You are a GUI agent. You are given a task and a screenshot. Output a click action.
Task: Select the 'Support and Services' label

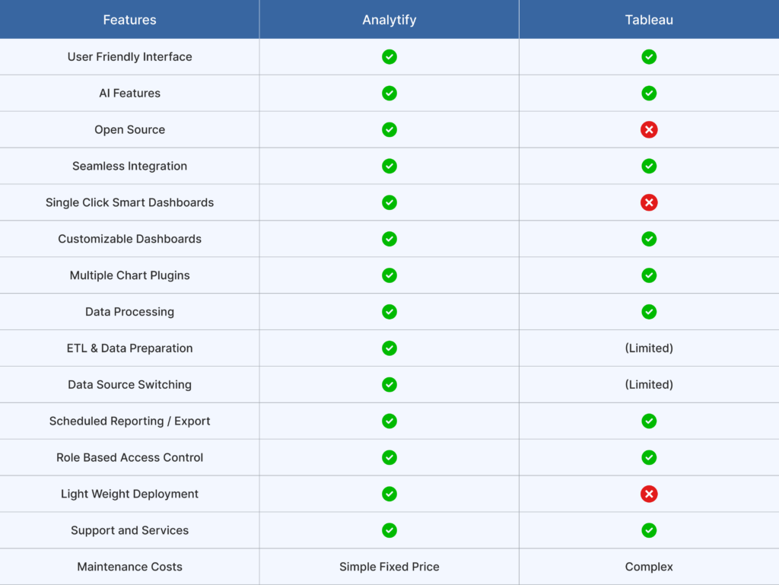129,530
